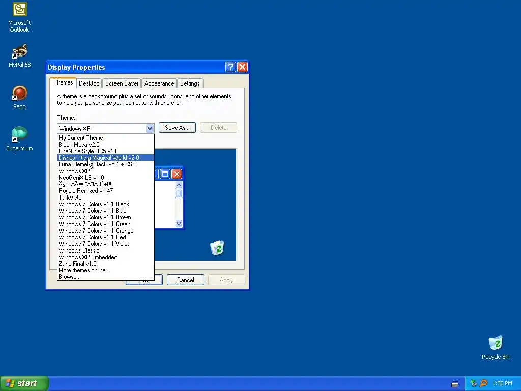This screenshot has height=391, width=521.
Task: Click the network device tray icon
Action: pyautogui.click(x=474, y=383)
